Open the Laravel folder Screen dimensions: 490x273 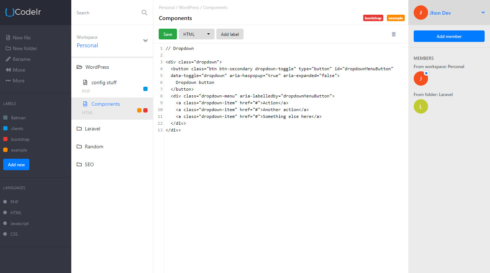(92, 129)
